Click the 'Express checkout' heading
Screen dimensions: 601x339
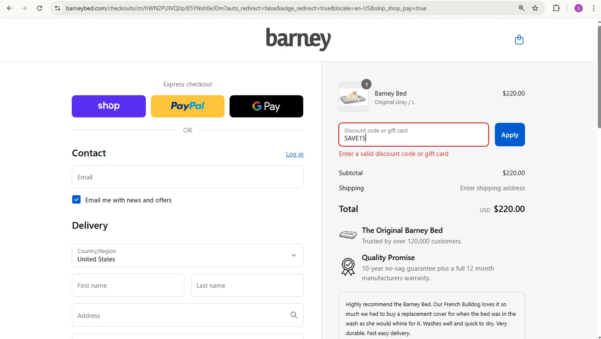188,84
